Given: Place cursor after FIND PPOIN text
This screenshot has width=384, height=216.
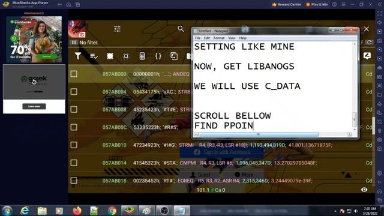Looking at the screenshot, I should coord(253,125).
